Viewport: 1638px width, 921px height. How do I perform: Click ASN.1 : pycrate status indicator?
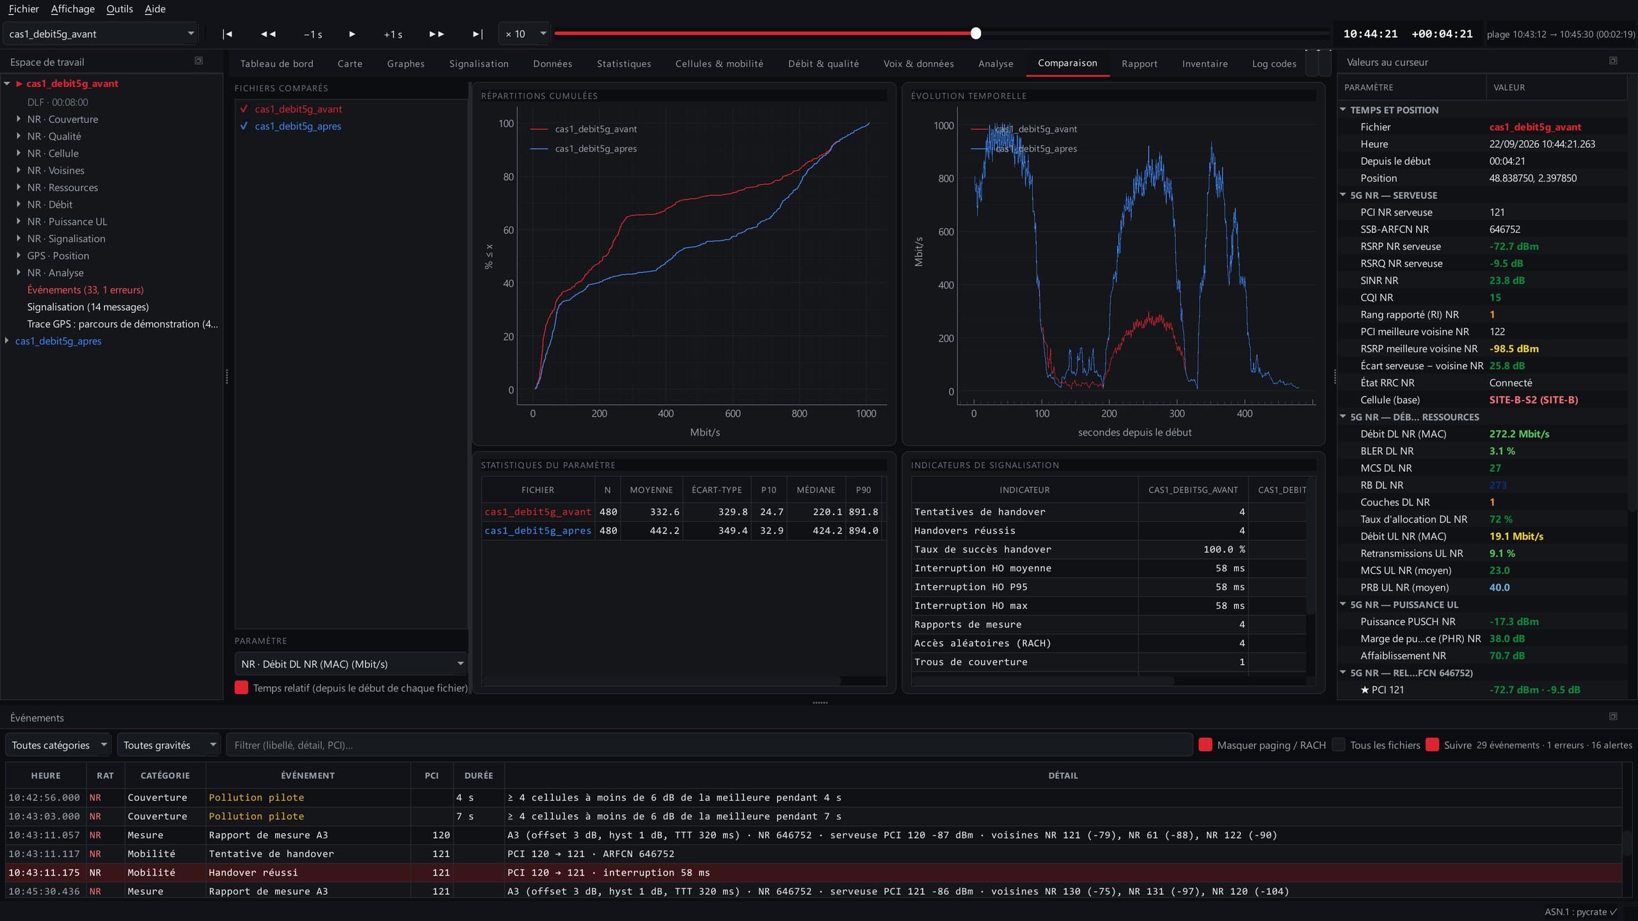[x=1581, y=911]
